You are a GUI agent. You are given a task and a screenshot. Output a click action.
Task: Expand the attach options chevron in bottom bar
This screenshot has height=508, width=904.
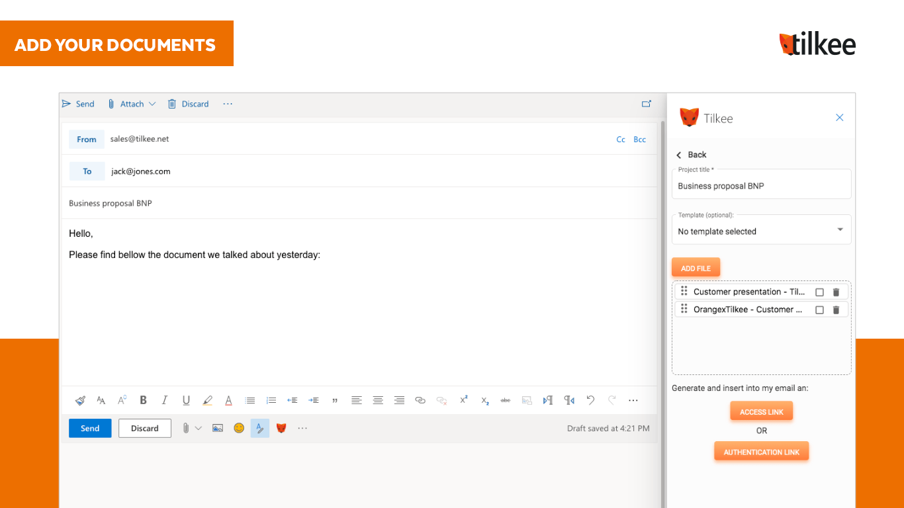point(199,428)
